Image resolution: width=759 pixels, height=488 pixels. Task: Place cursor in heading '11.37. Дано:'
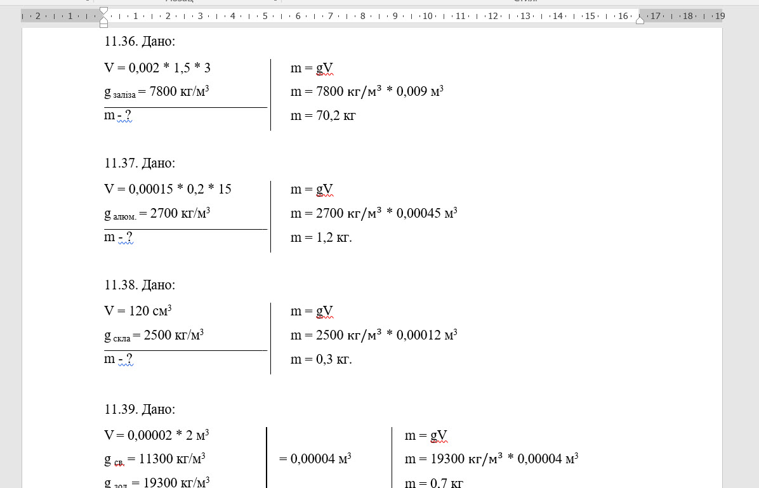pos(140,163)
